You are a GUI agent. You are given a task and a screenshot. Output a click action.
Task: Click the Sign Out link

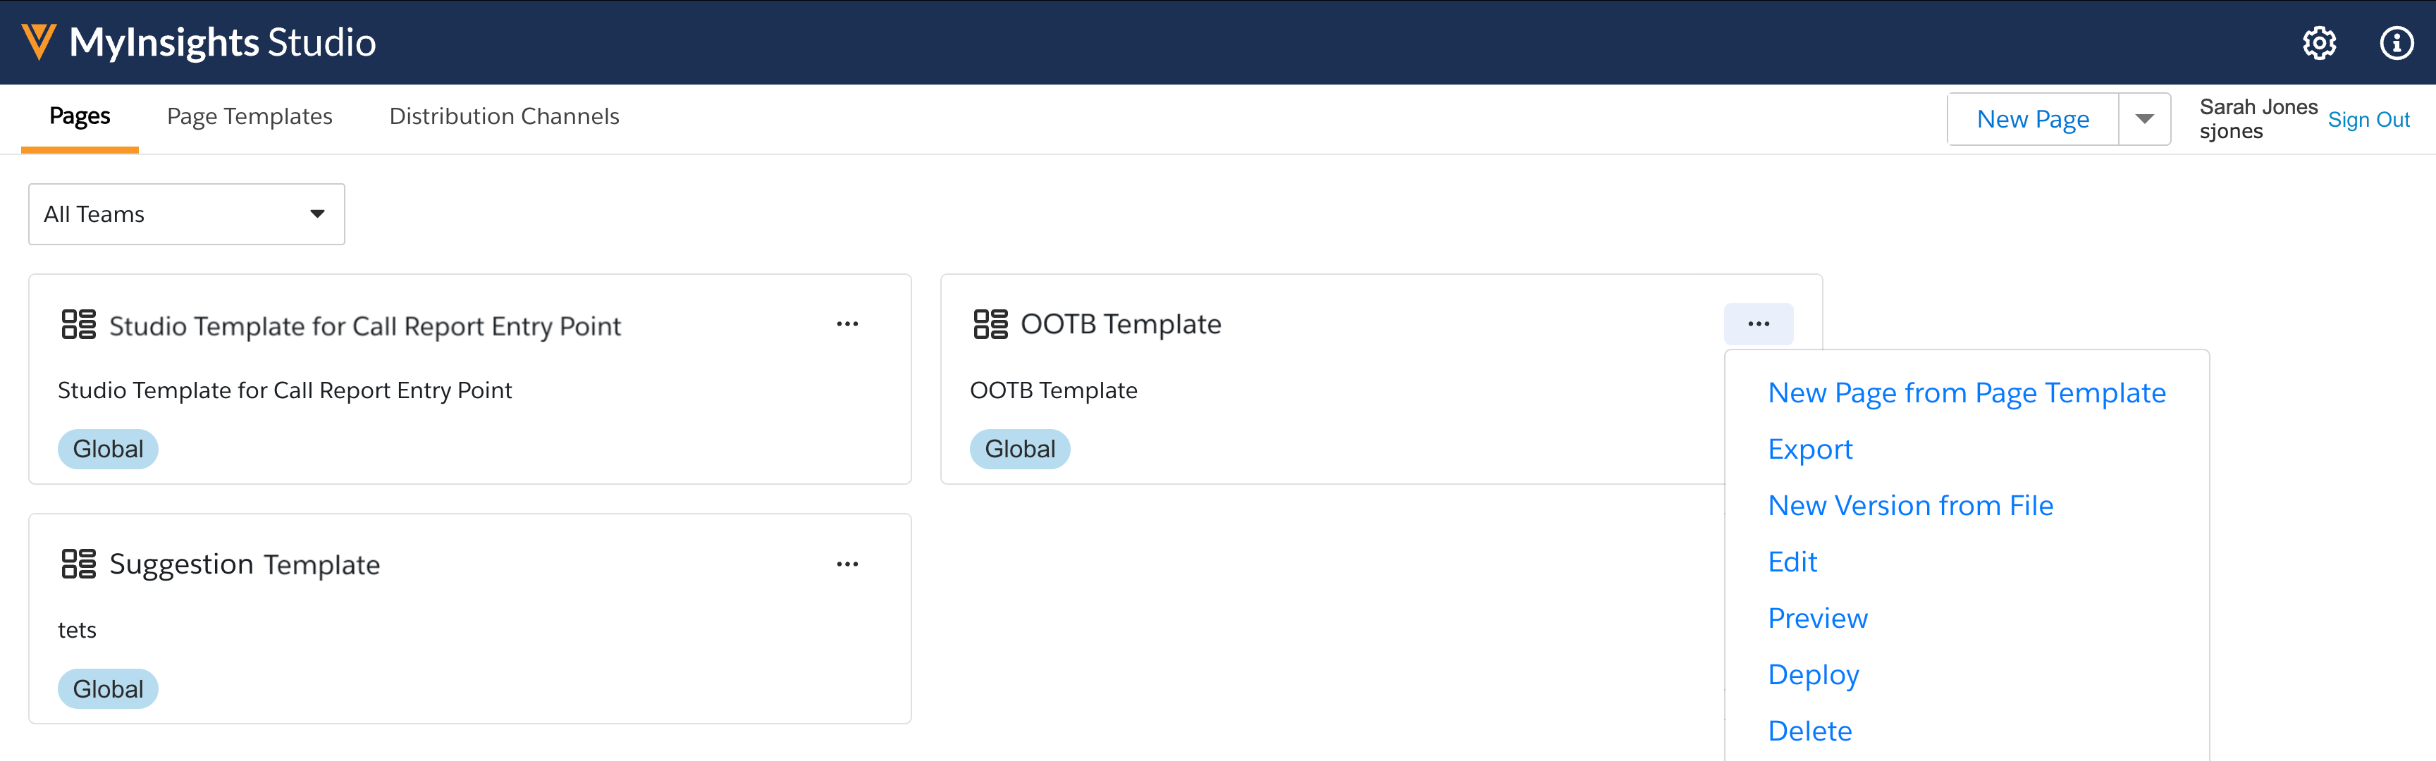[2368, 120]
